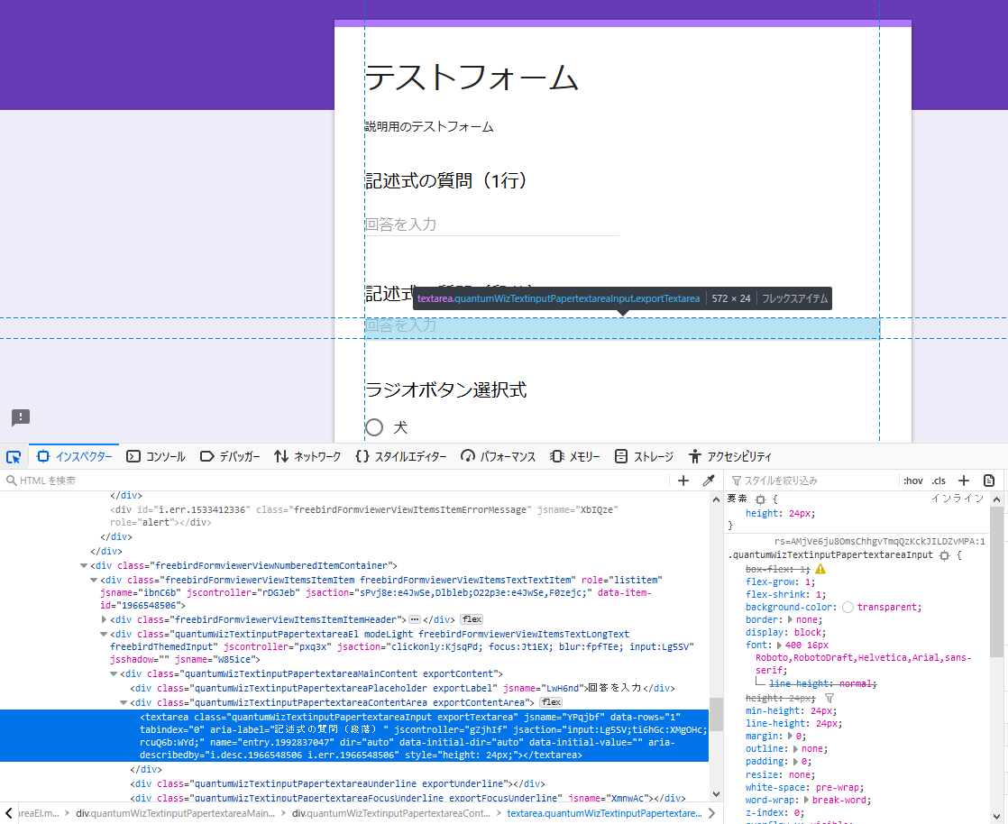
Task: Click the transparent background-color swatch
Action: coord(847,607)
